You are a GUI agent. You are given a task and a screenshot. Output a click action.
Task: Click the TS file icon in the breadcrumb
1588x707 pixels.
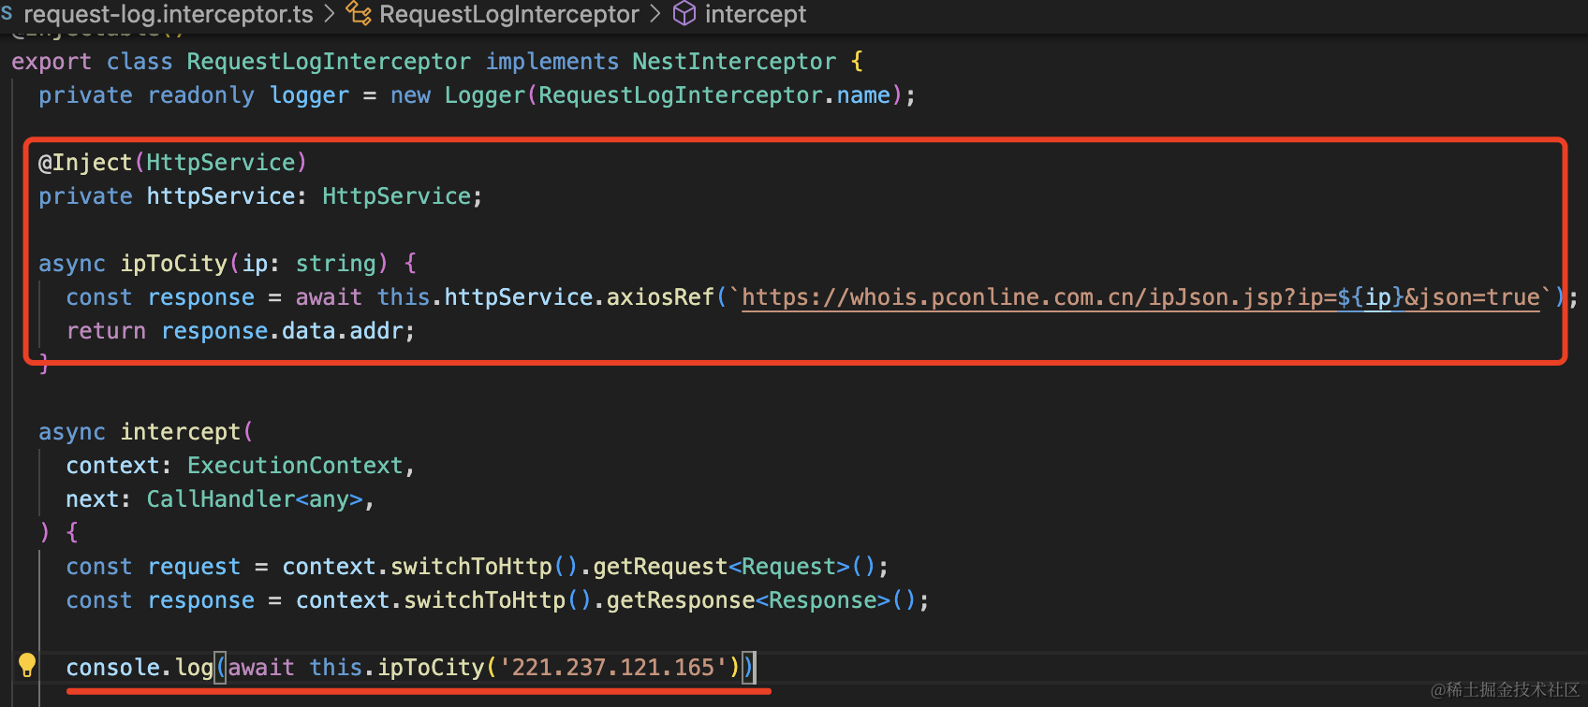point(7,13)
